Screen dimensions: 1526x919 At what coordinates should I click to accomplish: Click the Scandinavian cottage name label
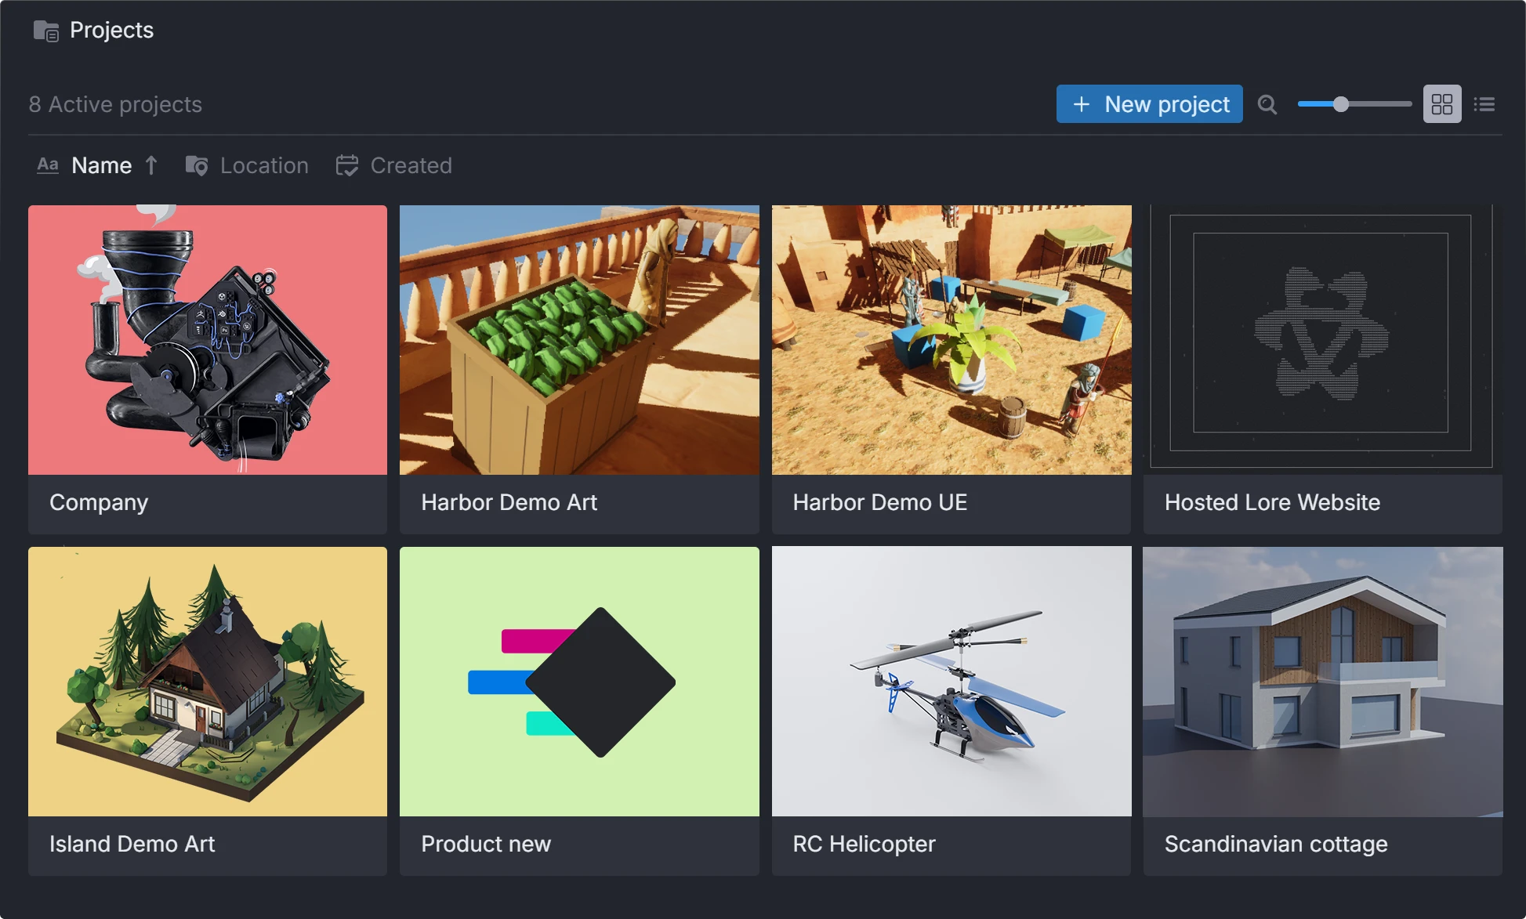tap(1276, 845)
